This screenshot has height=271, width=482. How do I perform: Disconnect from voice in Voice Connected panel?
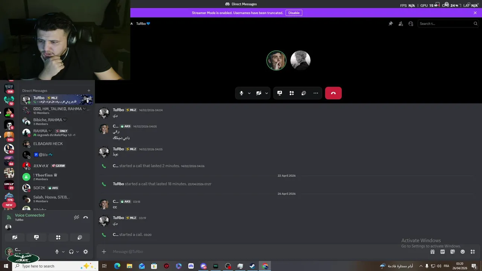[x=85, y=217]
